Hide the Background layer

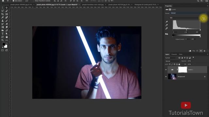166,77
